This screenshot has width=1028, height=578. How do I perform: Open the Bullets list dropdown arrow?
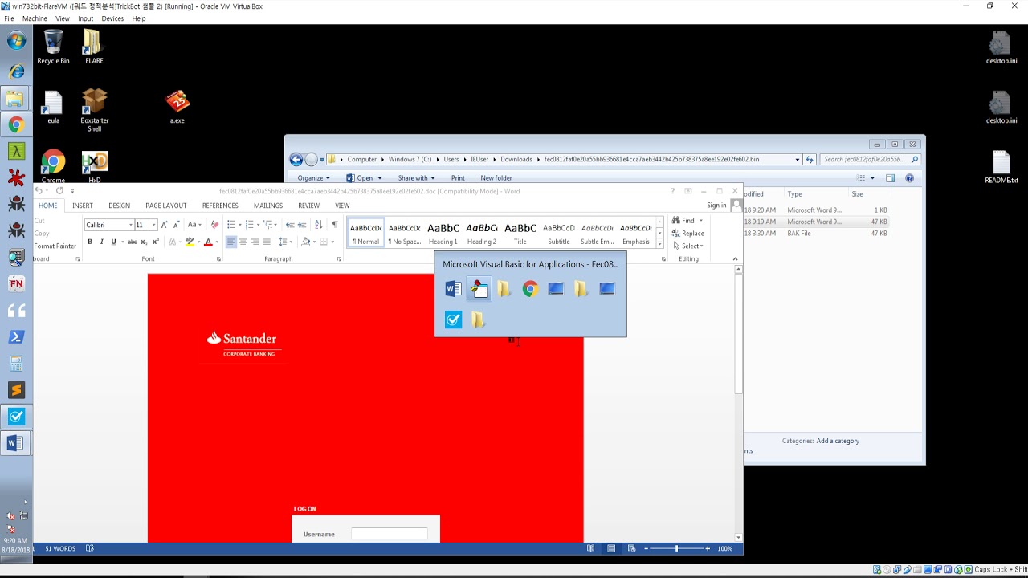240,225
